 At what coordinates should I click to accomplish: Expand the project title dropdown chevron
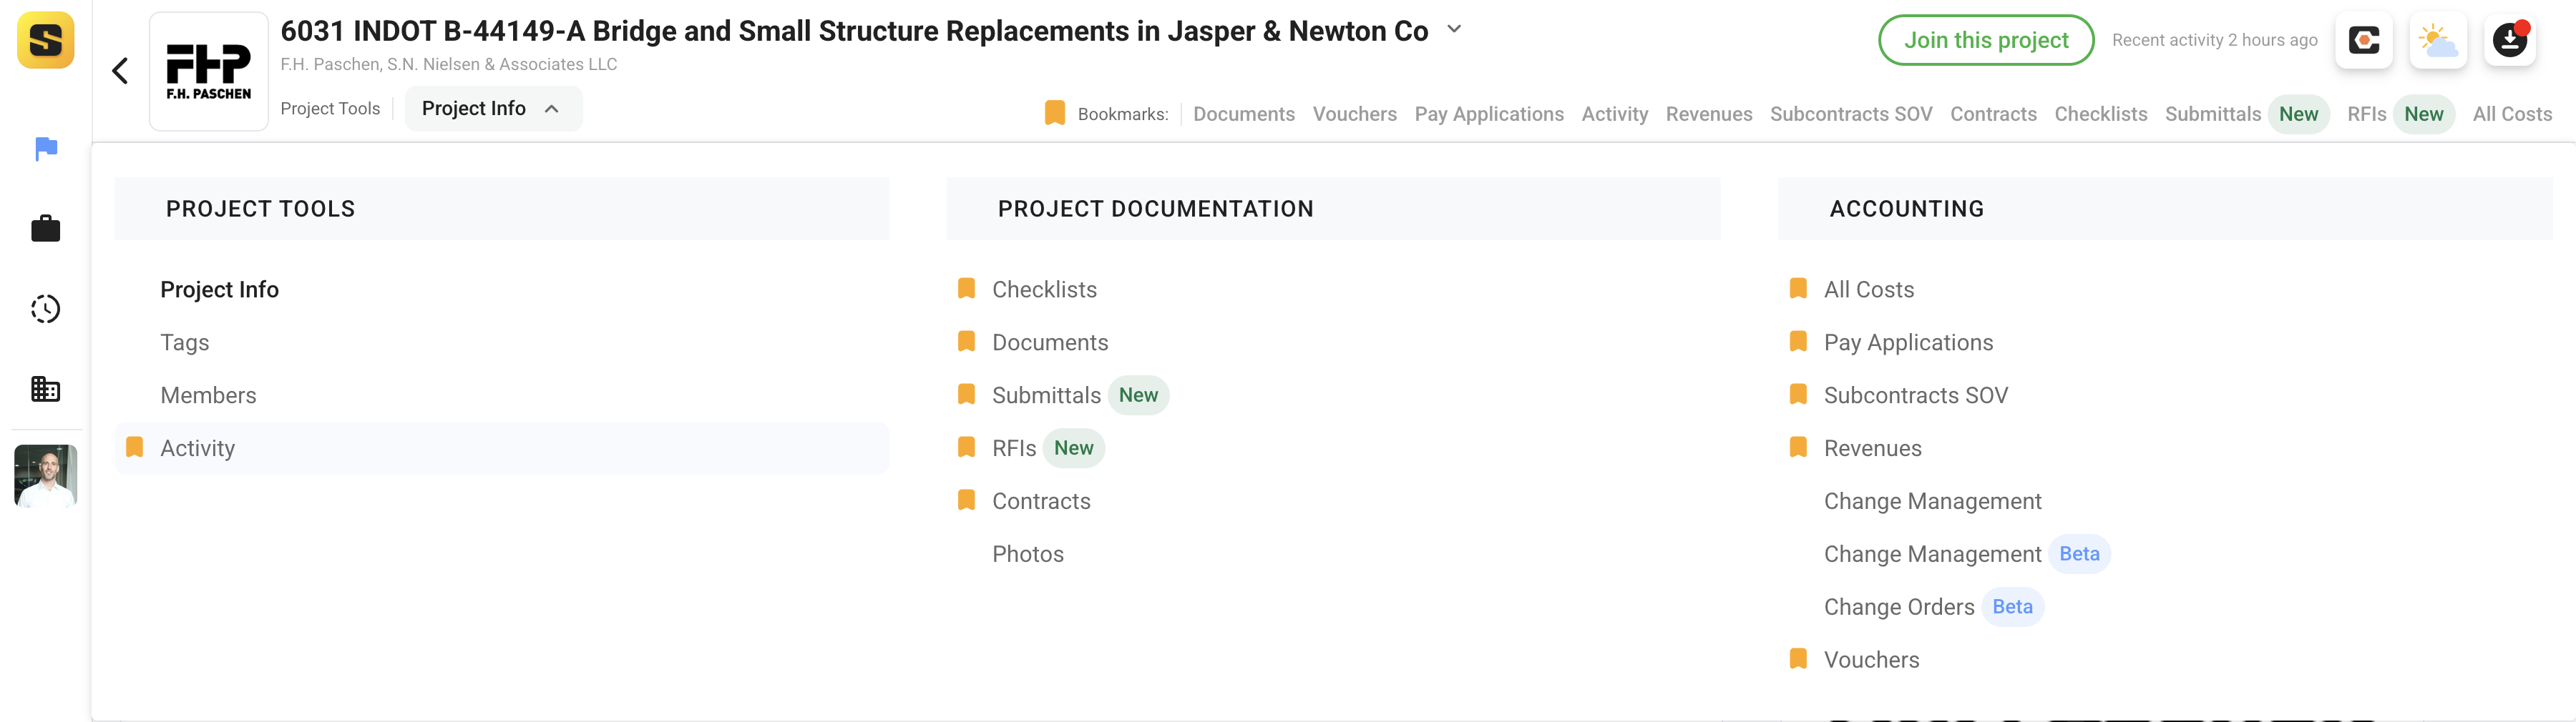(x=1453, y=29)
